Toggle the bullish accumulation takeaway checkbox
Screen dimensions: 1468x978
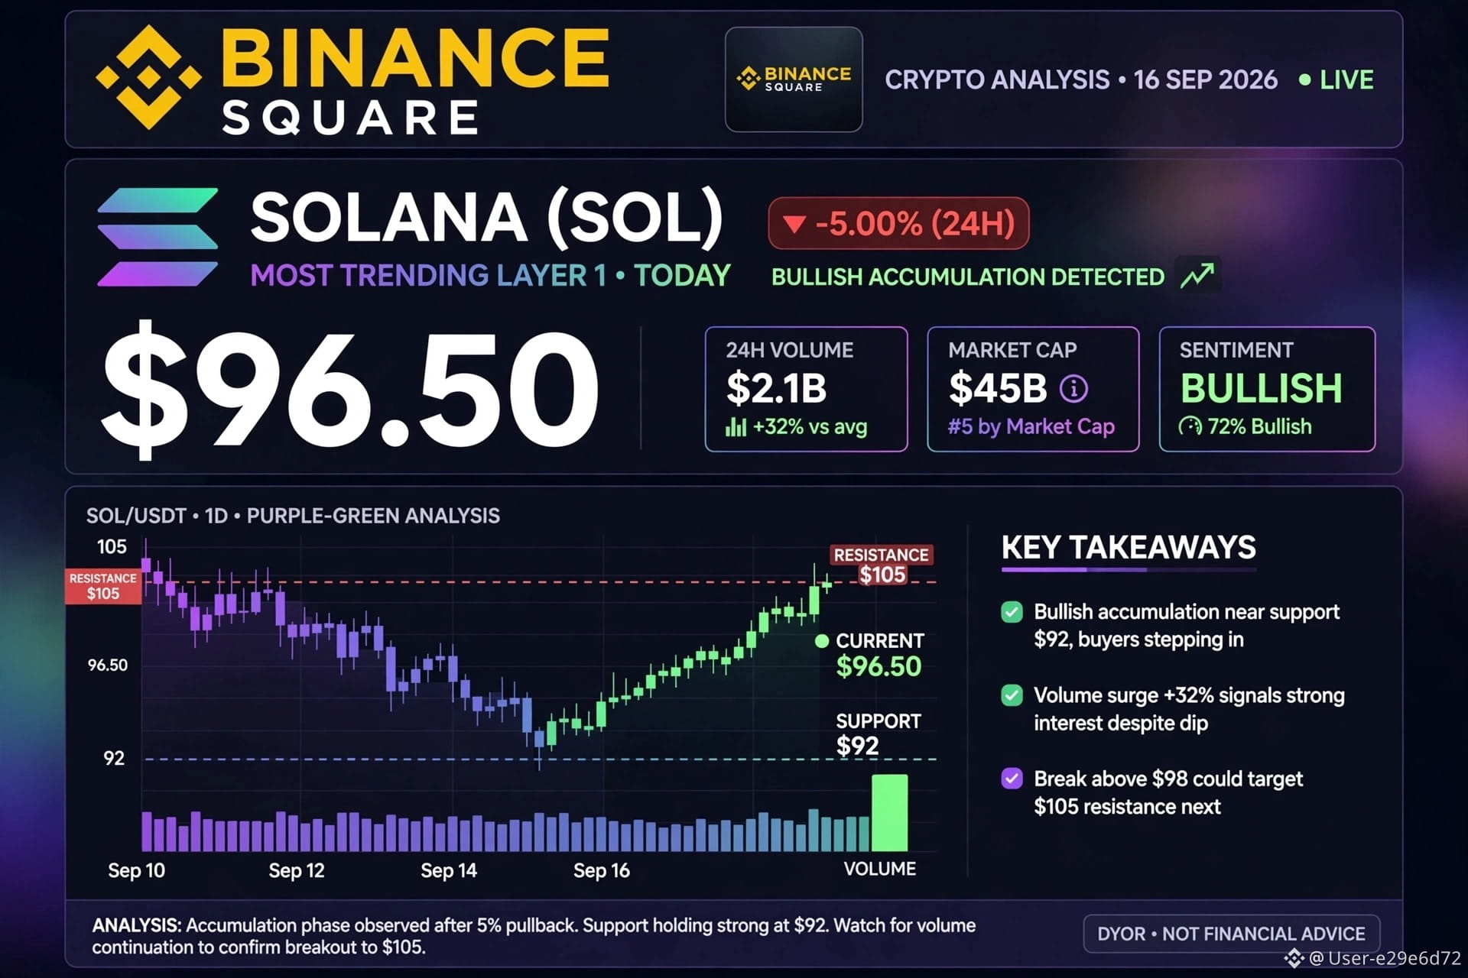[x=1012, y=612]
